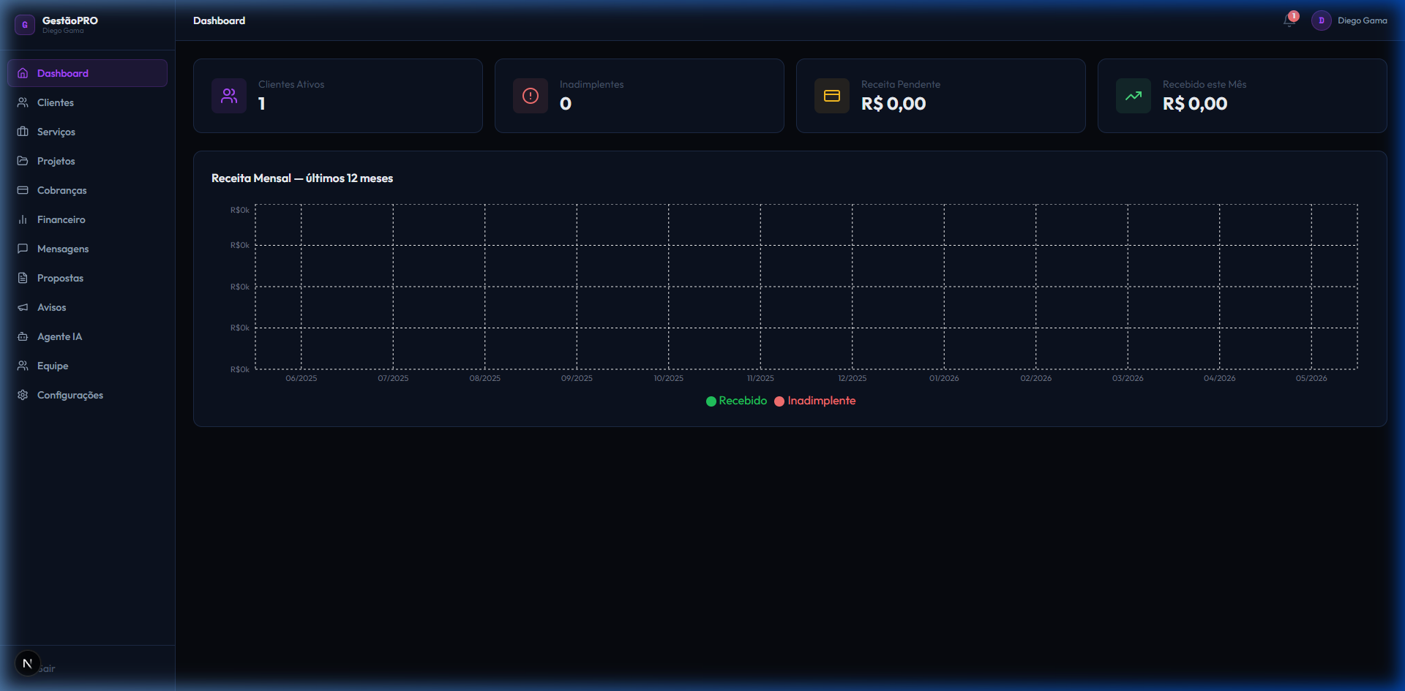Go to the Clientes section
This screenshot has height=691, width=1405.
coord(87,102)
